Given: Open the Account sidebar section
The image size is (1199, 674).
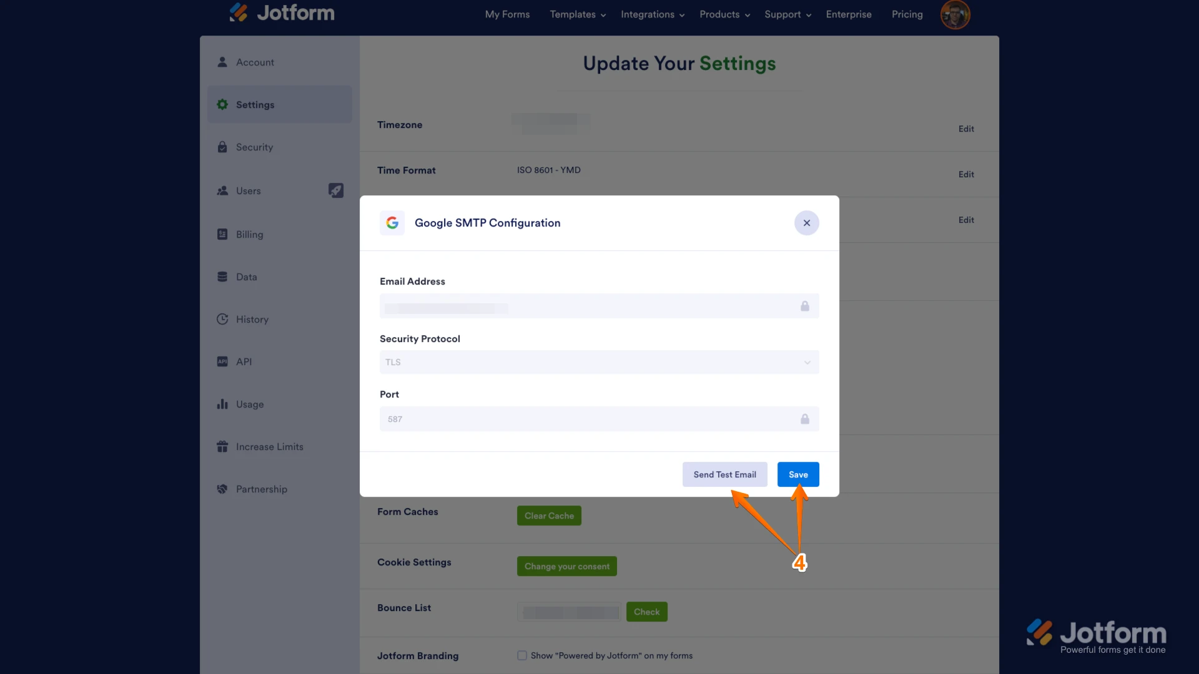Looking at the screenshot, I should tap(255, 62).
